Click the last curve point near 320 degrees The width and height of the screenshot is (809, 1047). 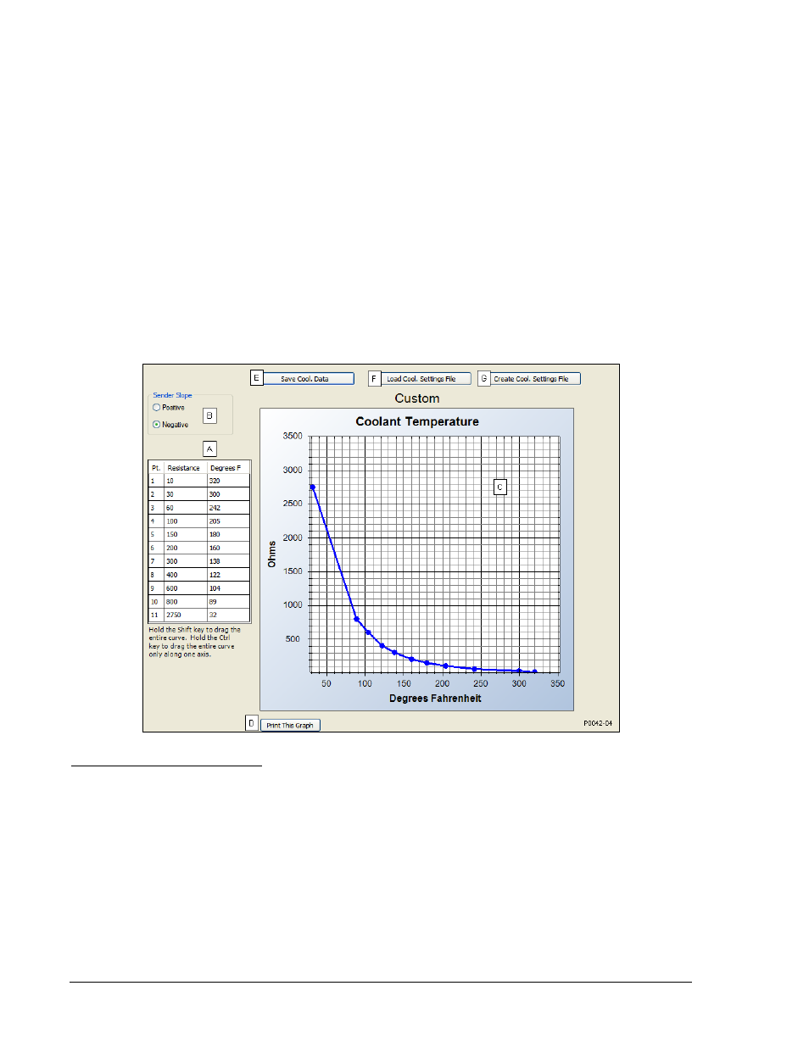click(x=534, y=672)
